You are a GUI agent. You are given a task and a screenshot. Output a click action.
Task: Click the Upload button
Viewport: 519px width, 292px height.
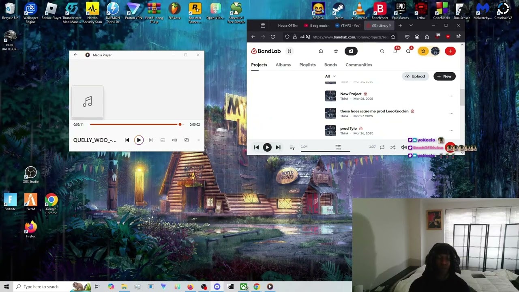(x=415, y=76)
